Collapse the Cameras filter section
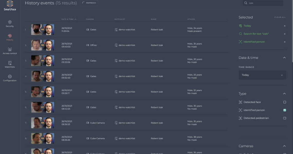Screen dimensions: 293x154 pos(284,146)
